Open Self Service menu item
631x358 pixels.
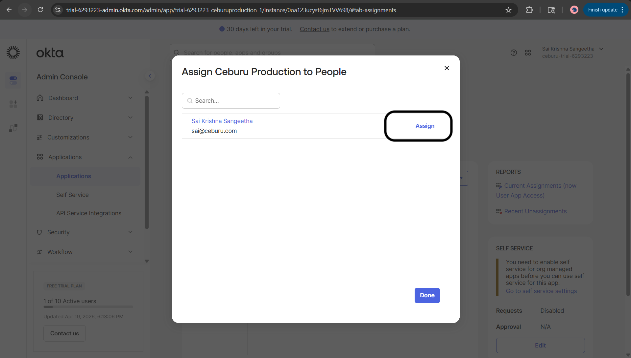point(72,195)
